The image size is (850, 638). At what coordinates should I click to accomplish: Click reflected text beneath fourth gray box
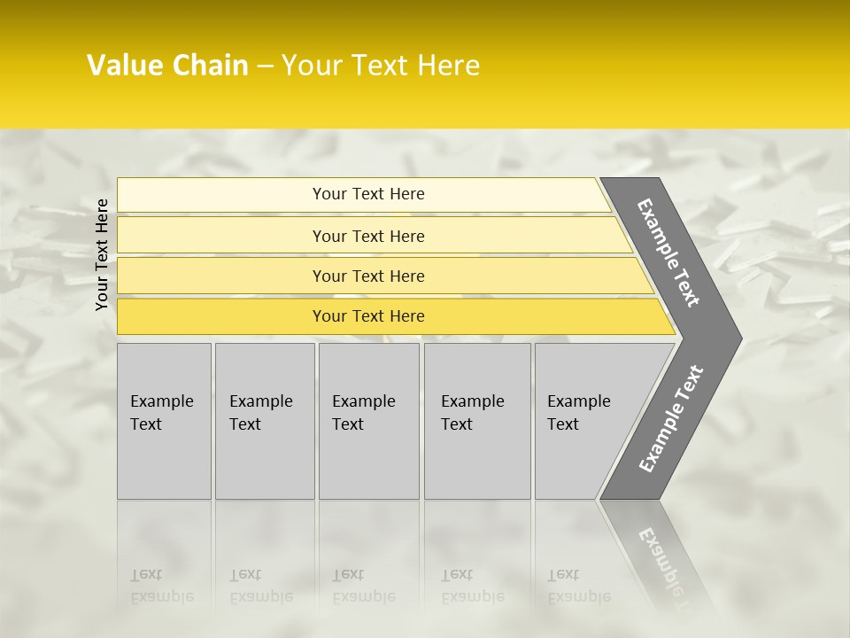pos(472,586)
